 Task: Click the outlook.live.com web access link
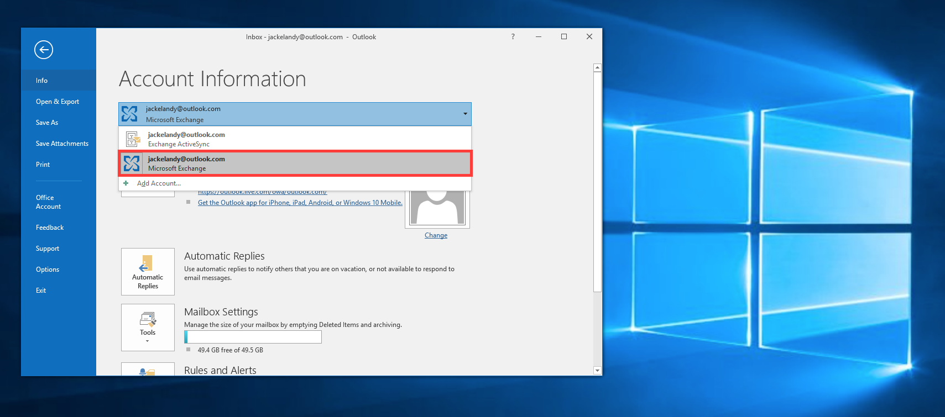point(262,192)
